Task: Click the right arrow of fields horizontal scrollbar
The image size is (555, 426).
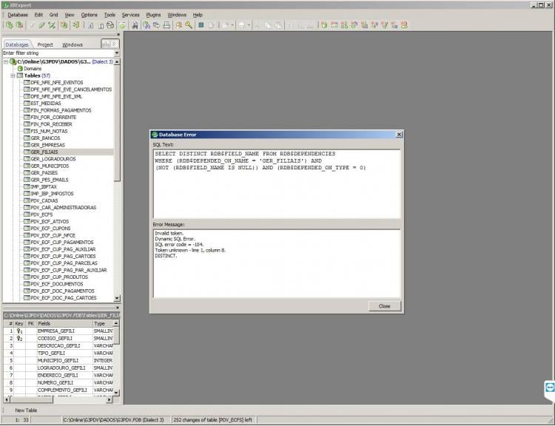Action: [x=110, y=399]
